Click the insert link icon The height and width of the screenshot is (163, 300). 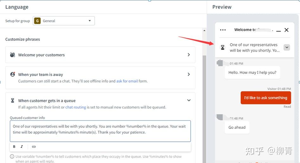pos(34,147)
